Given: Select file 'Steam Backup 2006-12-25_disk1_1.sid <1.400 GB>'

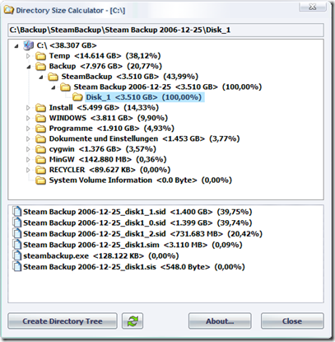Looking at the screenshot, I should [137, 212].
